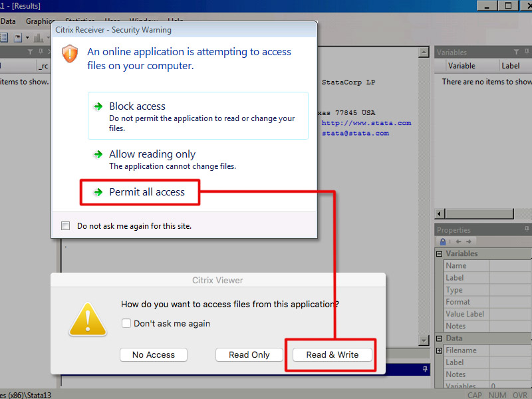
Task: Select the Name property row
Action: 487,265
